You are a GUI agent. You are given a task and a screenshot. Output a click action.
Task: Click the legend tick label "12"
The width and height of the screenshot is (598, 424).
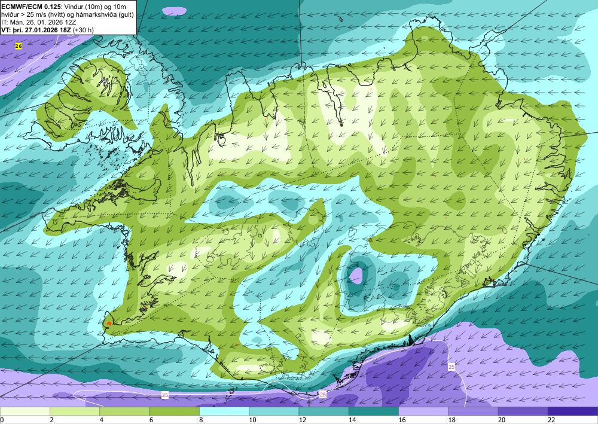point(303,420)
